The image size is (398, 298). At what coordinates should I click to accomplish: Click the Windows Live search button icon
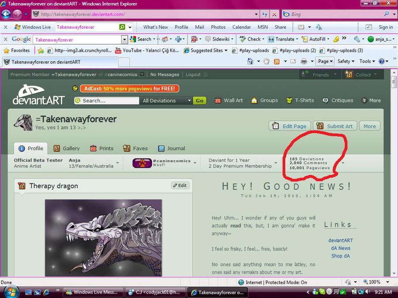click(122, 27)
